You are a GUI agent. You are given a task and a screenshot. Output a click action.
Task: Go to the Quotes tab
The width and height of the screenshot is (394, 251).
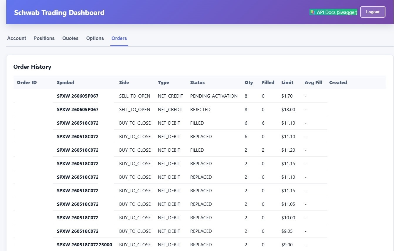[x=70, y=38]
